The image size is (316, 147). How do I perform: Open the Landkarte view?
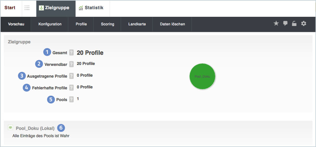(137, 24)
